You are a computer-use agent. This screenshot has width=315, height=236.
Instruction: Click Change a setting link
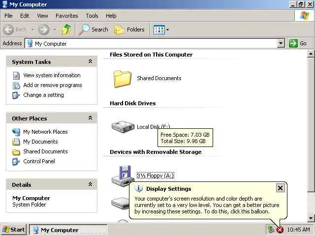44,95
